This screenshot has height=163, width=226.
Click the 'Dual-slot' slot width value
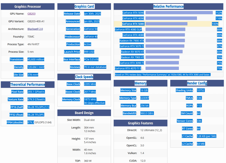[89, 120]
